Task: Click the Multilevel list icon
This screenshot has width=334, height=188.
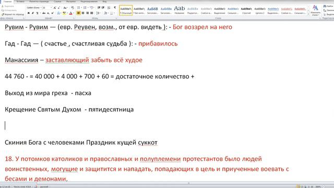Action: pos(91,8)
